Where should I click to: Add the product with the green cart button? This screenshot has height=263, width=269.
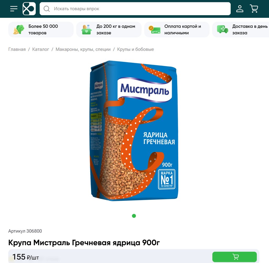(x=235, y=257)
